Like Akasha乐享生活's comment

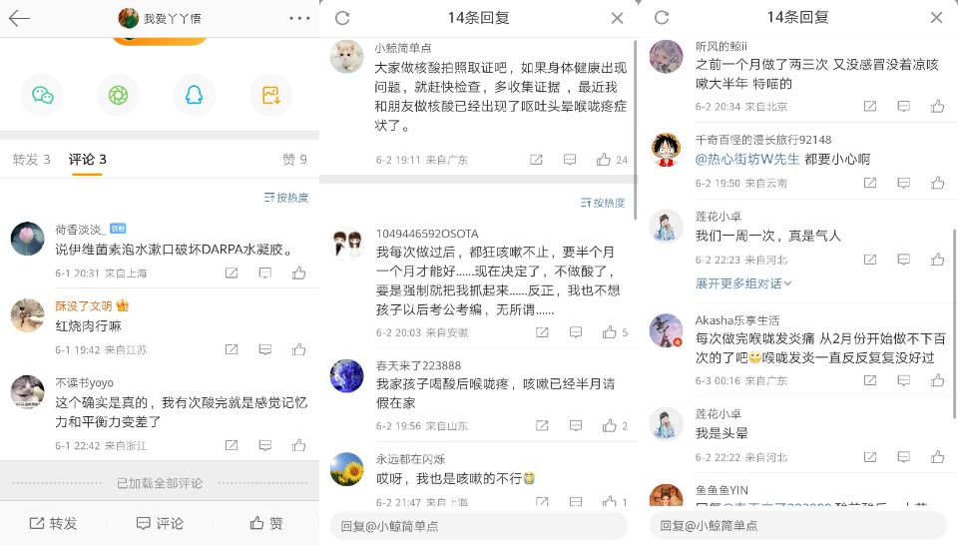(937, 380)
